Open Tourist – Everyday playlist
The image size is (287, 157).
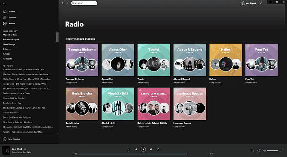[12, 103]
